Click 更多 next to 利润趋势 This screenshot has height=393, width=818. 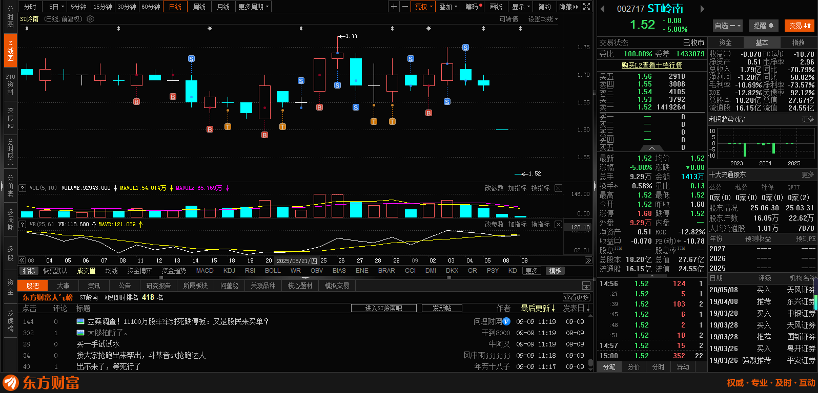(x=808, y=119)
